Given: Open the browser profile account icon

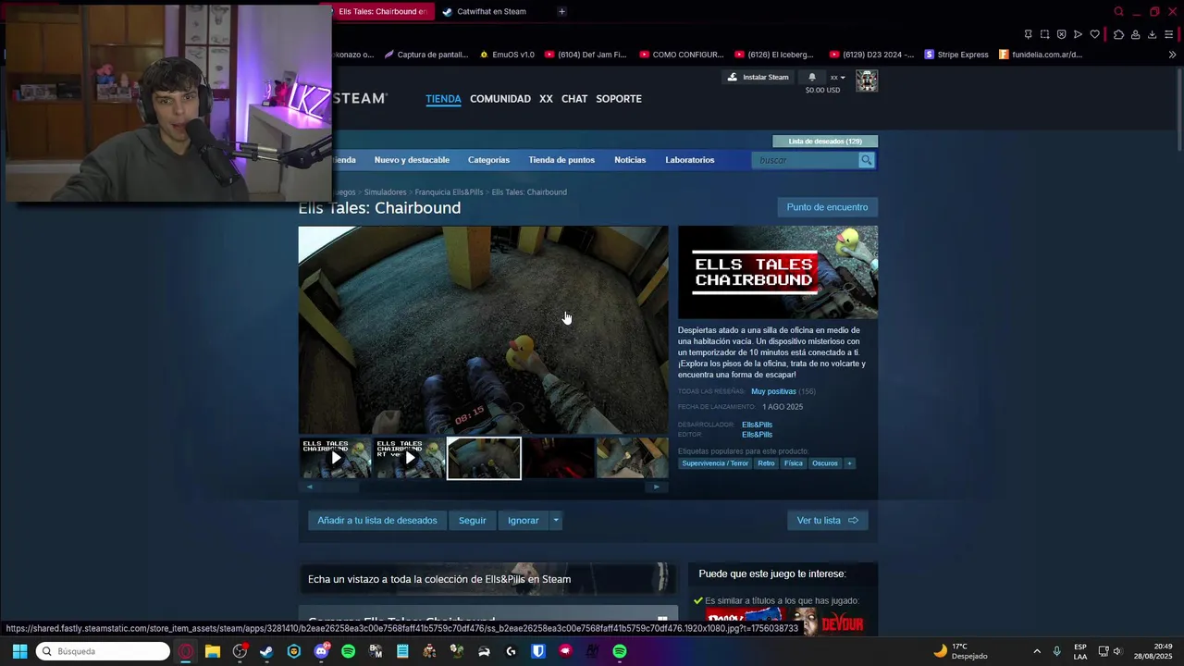Looking at the screenshot, I should point(1135,34).
